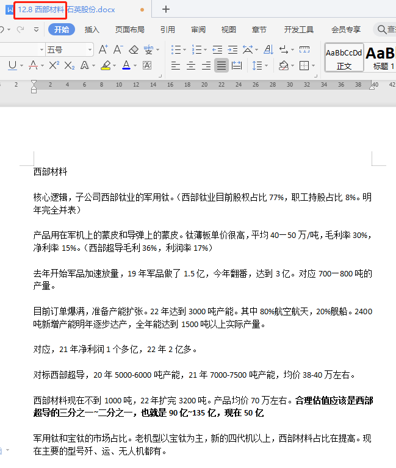Open 会员专享 ribbon tab
This screenshot has height=468, width=396.
346,29
